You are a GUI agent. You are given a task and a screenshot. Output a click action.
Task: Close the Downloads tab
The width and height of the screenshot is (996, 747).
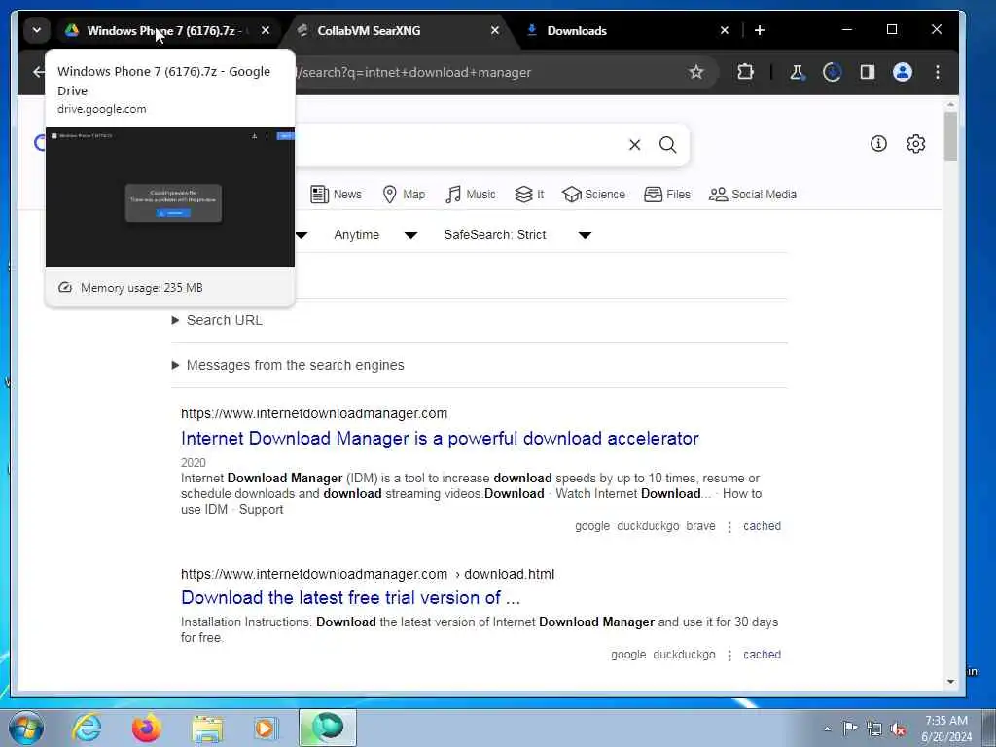[x=724, y=30]
